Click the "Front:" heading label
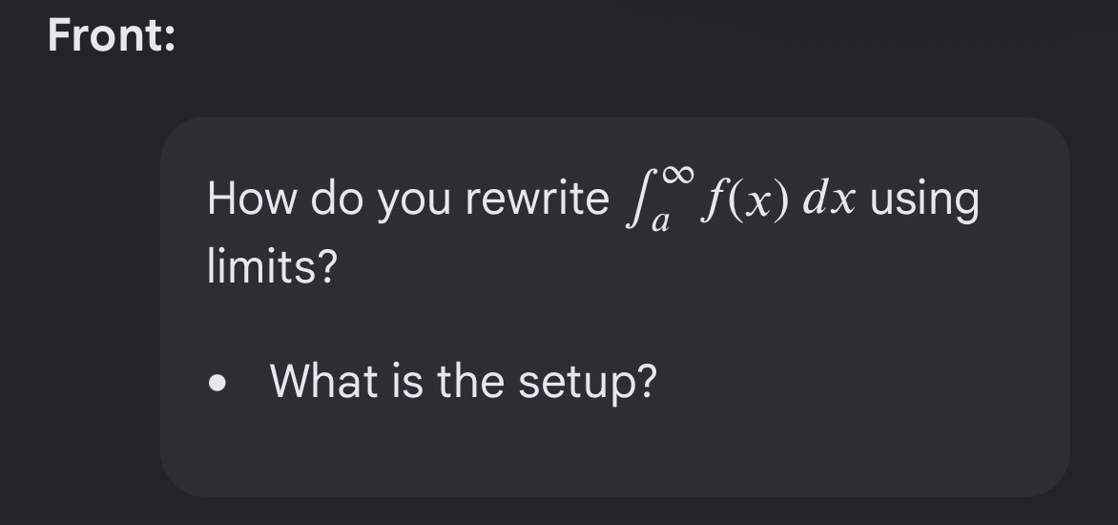Screen dimensions: 1118x525 [x=112, y=35]
